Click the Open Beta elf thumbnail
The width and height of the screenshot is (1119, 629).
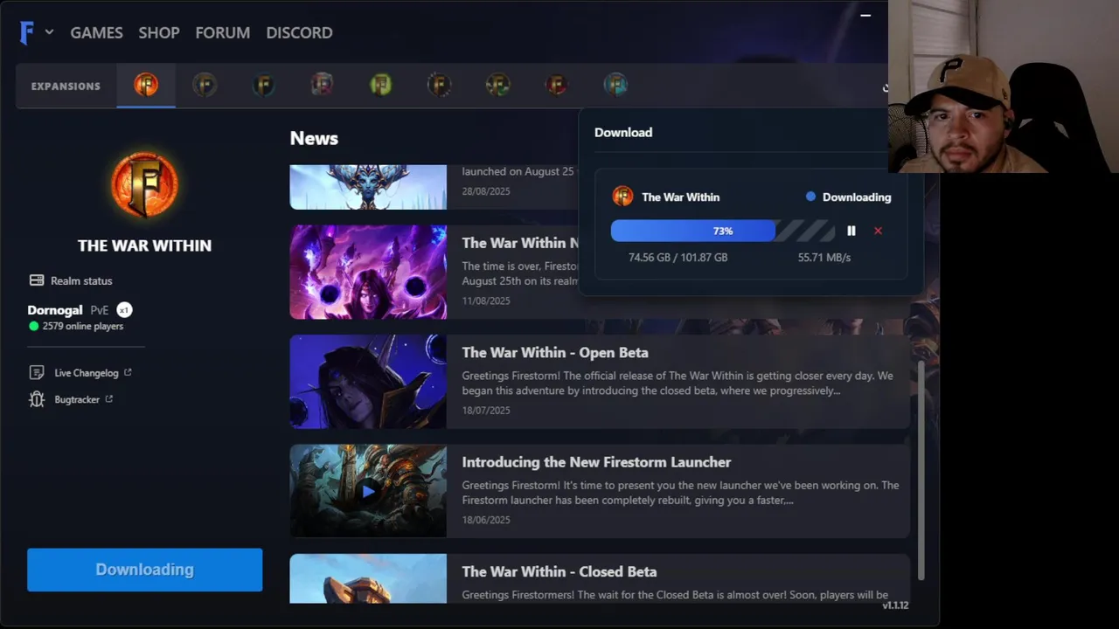[368, 382]
